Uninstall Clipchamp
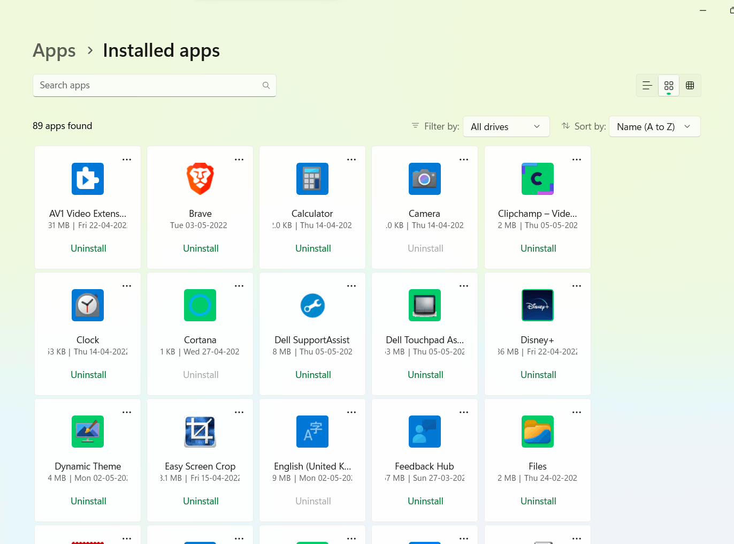 pos(538,248)
